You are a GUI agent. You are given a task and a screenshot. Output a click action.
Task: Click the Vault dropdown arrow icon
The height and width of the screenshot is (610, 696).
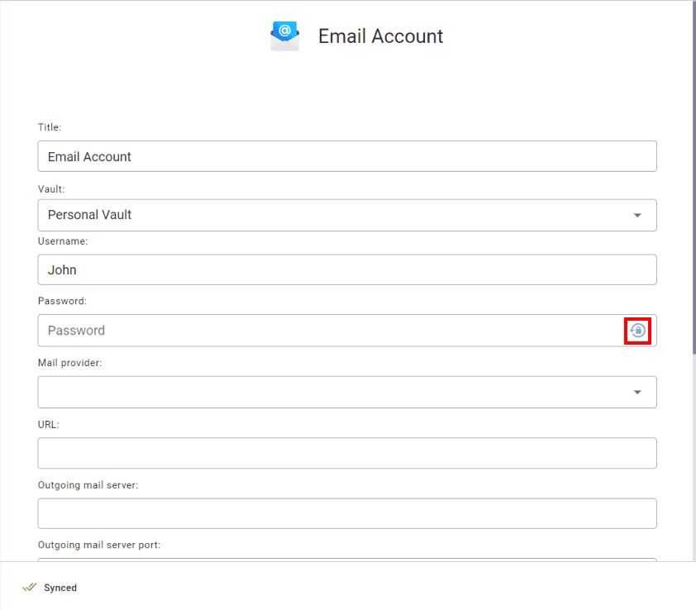pos(637,214)
